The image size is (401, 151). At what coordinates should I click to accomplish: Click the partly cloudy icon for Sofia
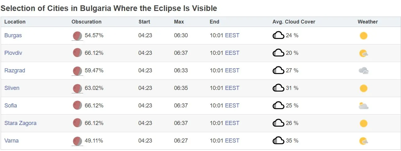363,106
